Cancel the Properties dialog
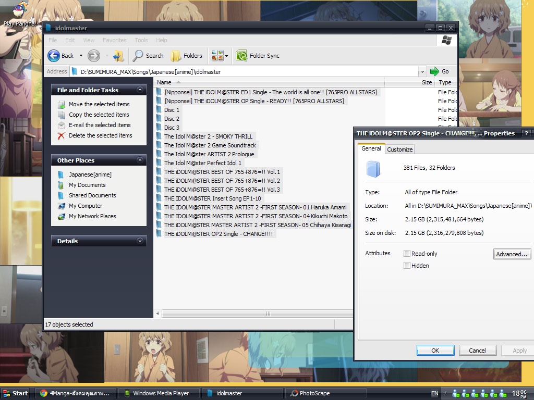The width and height of the screenshot is (534, 400). pos(477,351)
